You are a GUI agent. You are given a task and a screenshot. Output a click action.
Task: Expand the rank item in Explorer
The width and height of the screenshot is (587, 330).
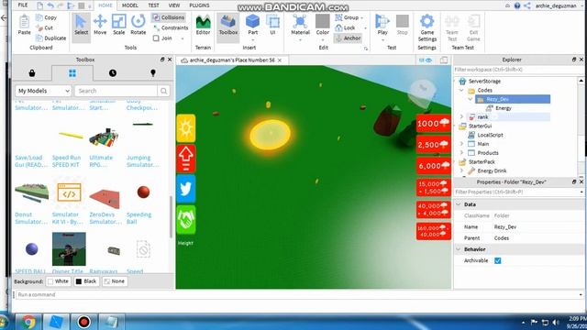tap(461, 117)
